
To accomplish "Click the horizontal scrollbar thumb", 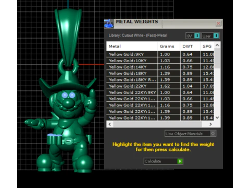I will pos(158,124).
